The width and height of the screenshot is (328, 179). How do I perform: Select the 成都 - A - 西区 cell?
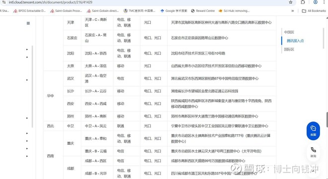click(x=97, y=161)
